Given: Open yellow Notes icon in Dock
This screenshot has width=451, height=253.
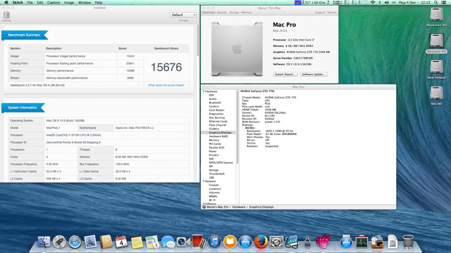Looking at the screenshot, I should (137, 242).
